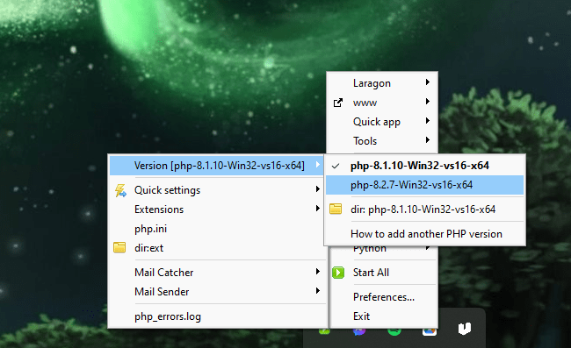Expand the arrow next to www

click(x=428, y=102)
